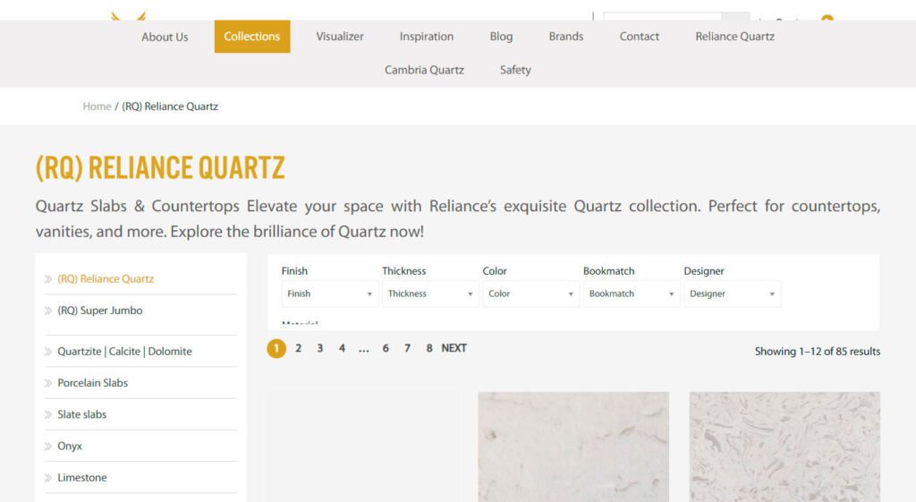Open the Visualizer menu item
This screenshot has height=502, width=916.
[340, 37]
